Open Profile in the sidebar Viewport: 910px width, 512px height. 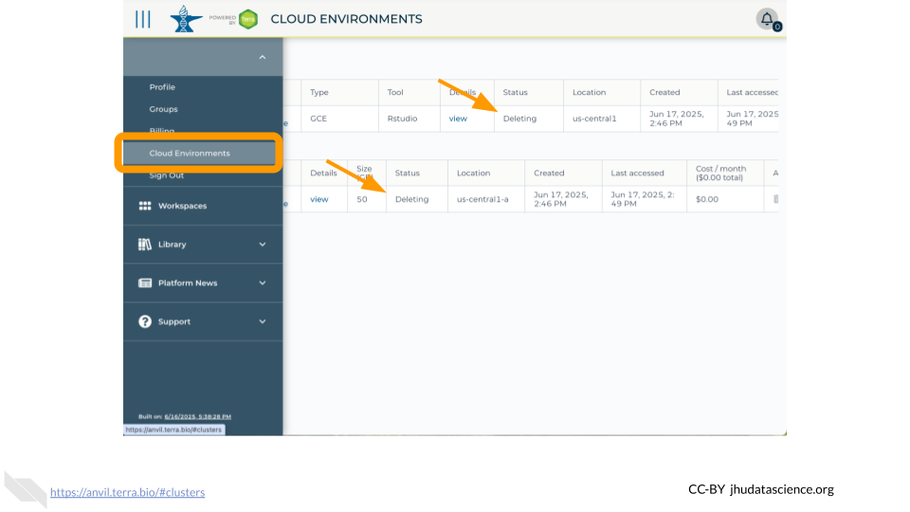point(162,87)
